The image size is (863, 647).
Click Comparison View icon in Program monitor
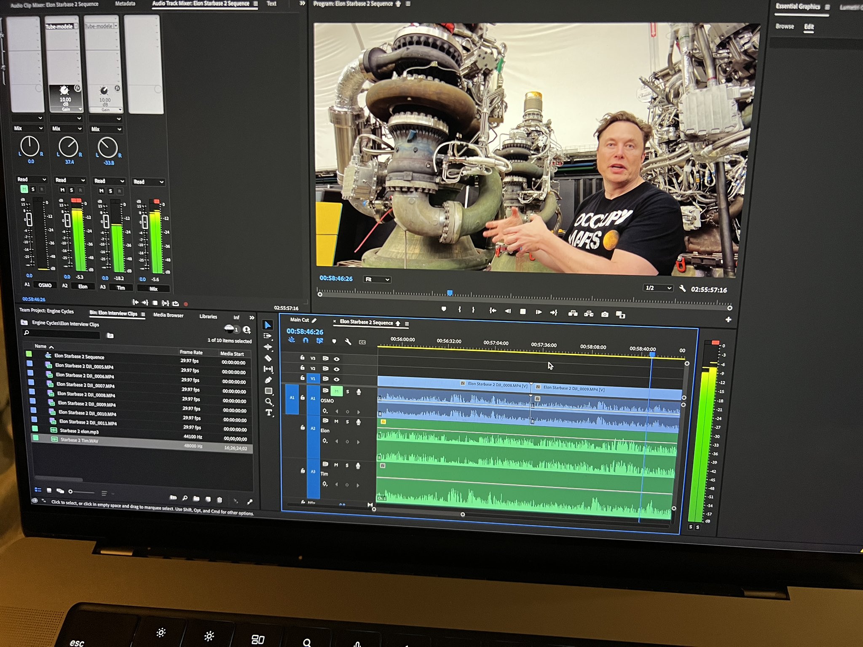coord(620,315)
